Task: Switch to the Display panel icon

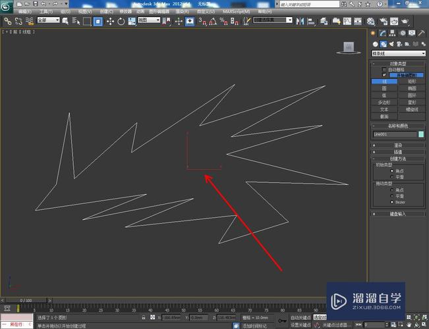Action: tap(412, 34)
